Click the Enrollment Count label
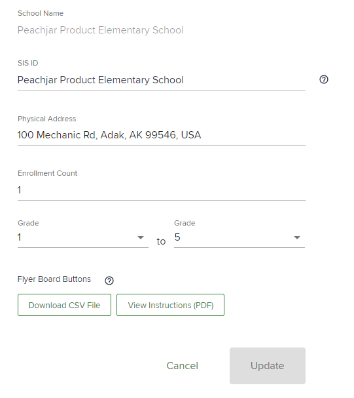 point(47,173)
